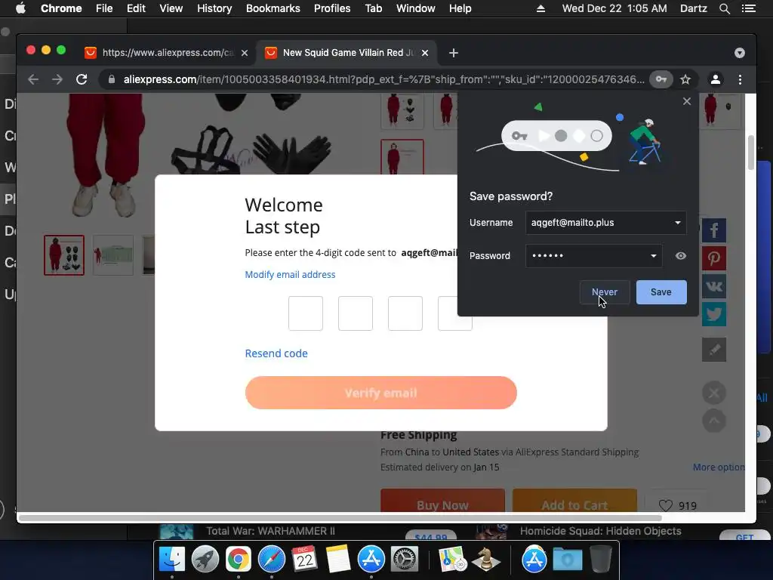Open Spotlight search in menu bar
Image resolution: width=773 pixels, height=580 pixels.
[x=724, y=8]
